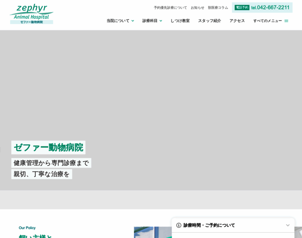Click the info icon beside 診療時間・ご予約について

click(179, 225)
